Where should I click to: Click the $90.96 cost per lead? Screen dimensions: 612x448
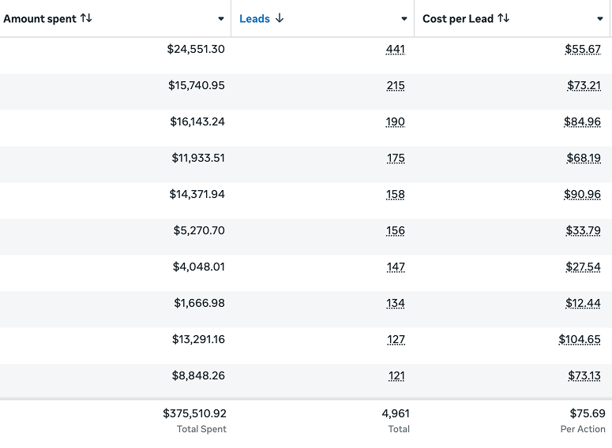582,195
